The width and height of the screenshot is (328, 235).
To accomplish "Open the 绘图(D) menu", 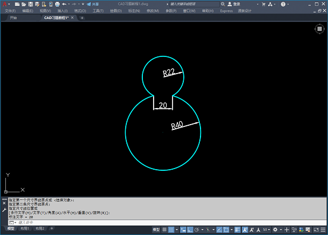I will click(x=116, y=11).
